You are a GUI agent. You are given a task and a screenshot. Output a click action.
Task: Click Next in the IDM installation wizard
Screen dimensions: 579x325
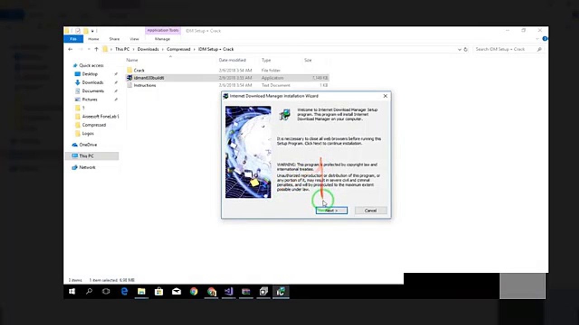click(x=332, y=210)
